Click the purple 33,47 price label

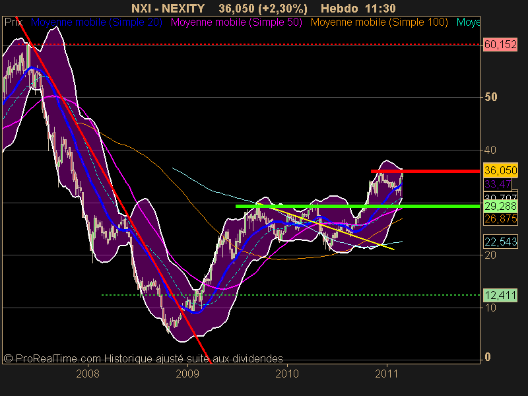[498, 184]
